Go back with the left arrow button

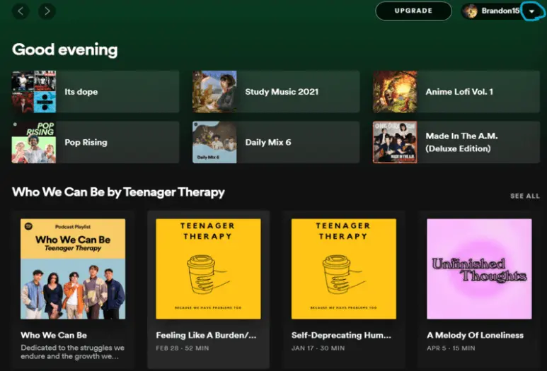coord(21,11)
